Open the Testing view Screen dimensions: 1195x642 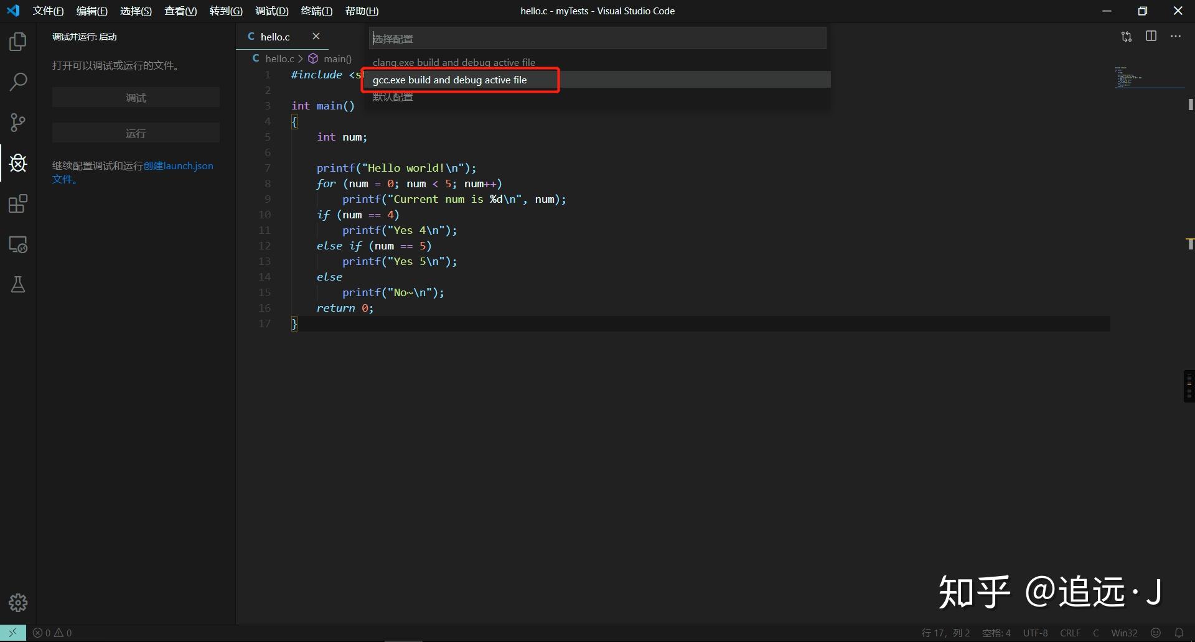(17, 285)
